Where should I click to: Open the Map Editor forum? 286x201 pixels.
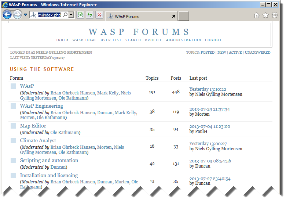(x=33, y=126)
